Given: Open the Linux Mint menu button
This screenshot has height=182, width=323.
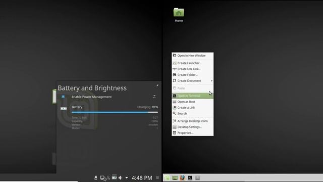Looking at the screenshot, I should pos(167,178).
